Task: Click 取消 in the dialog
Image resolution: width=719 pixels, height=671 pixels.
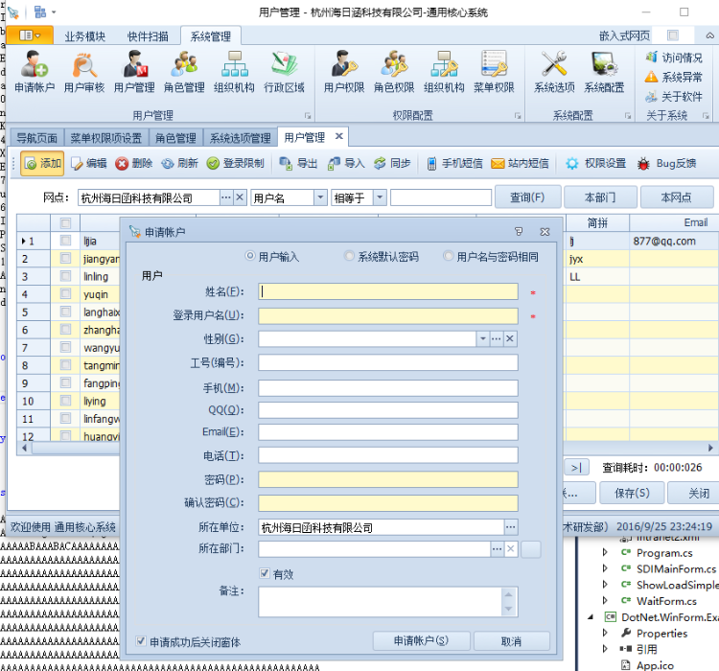Action: point(511,640)
